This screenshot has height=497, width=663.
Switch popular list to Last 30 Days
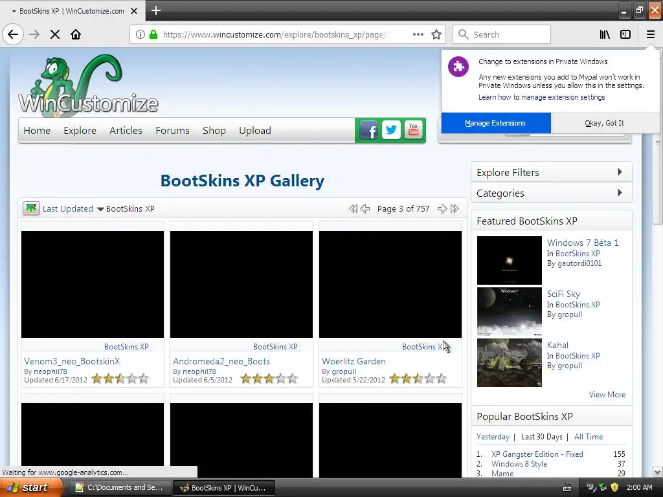click(x=542, y=437)
